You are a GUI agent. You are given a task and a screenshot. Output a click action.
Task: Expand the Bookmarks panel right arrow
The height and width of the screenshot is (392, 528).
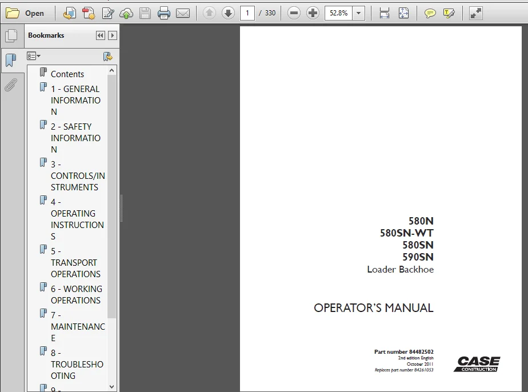coord(113,35)
